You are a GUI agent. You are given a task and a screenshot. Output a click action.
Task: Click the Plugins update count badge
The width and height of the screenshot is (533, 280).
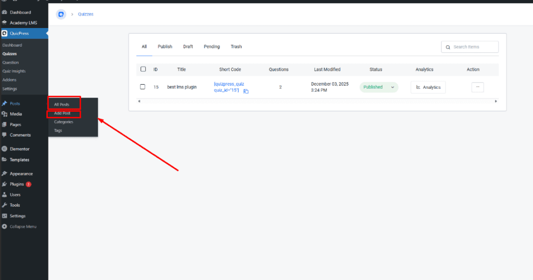pyautogui.click(x=29, y=184)
